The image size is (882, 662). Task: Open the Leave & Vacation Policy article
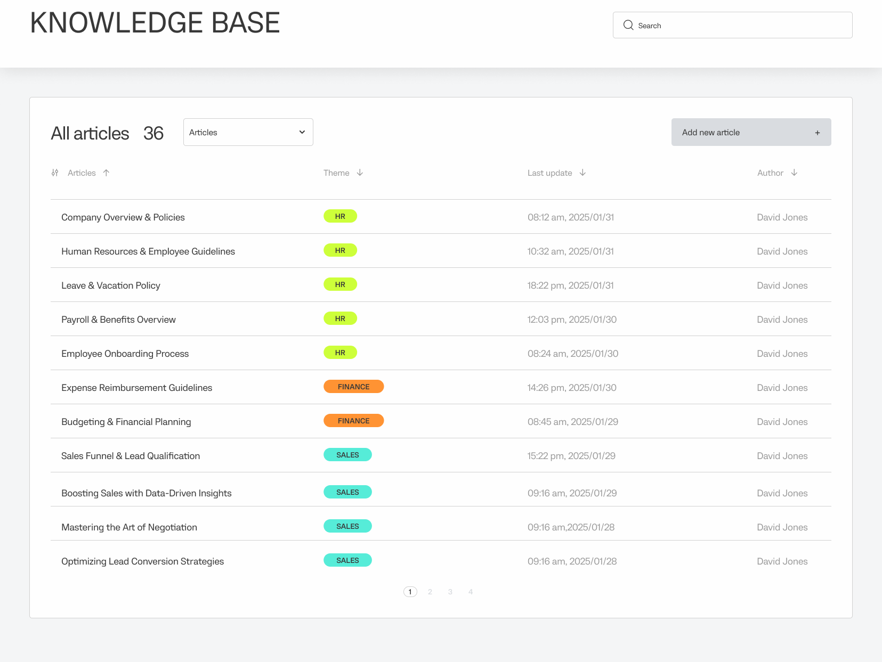(x=111, y=285)
